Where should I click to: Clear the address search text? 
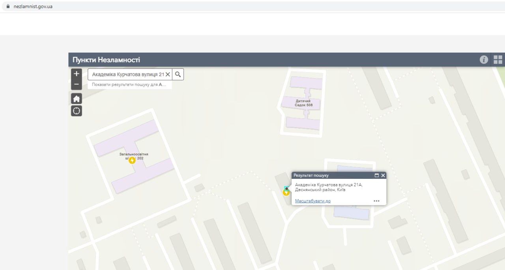coord(168,74)
